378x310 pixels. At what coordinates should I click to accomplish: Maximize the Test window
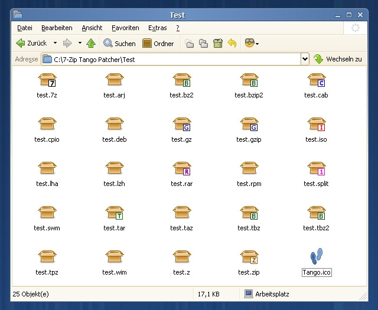point(349,15)
